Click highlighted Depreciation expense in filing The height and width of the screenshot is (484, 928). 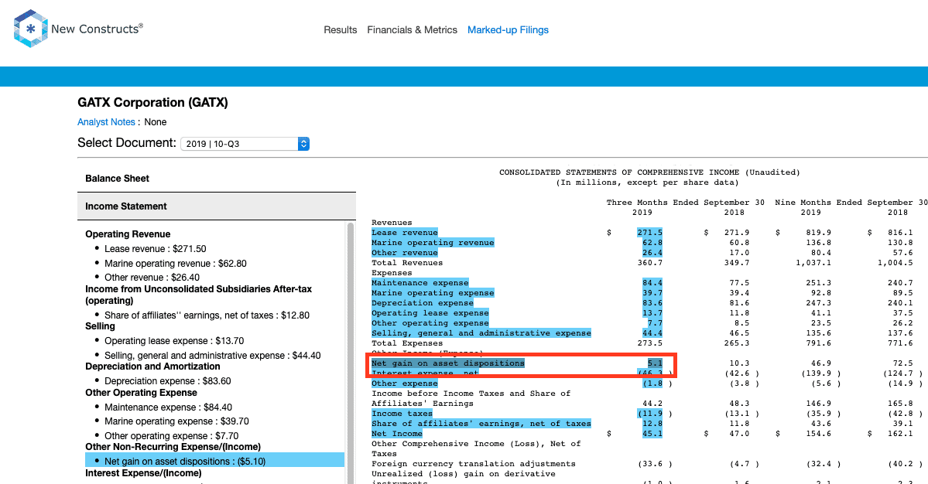pos(423,303)
